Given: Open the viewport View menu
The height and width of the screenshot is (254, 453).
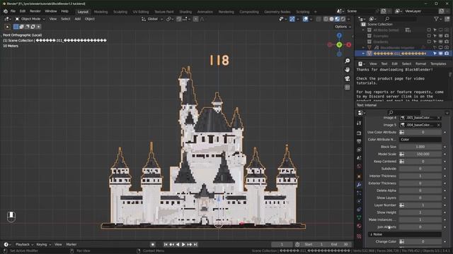Looking at the screenshot, I should point(53,19).
